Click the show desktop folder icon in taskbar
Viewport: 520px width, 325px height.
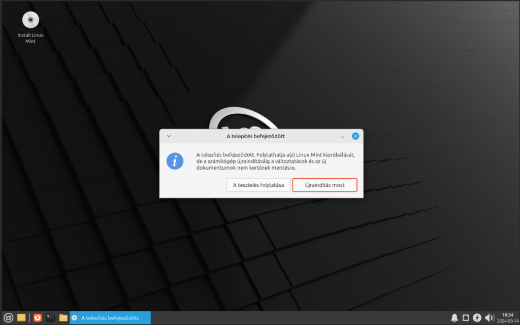click(21, 318)
